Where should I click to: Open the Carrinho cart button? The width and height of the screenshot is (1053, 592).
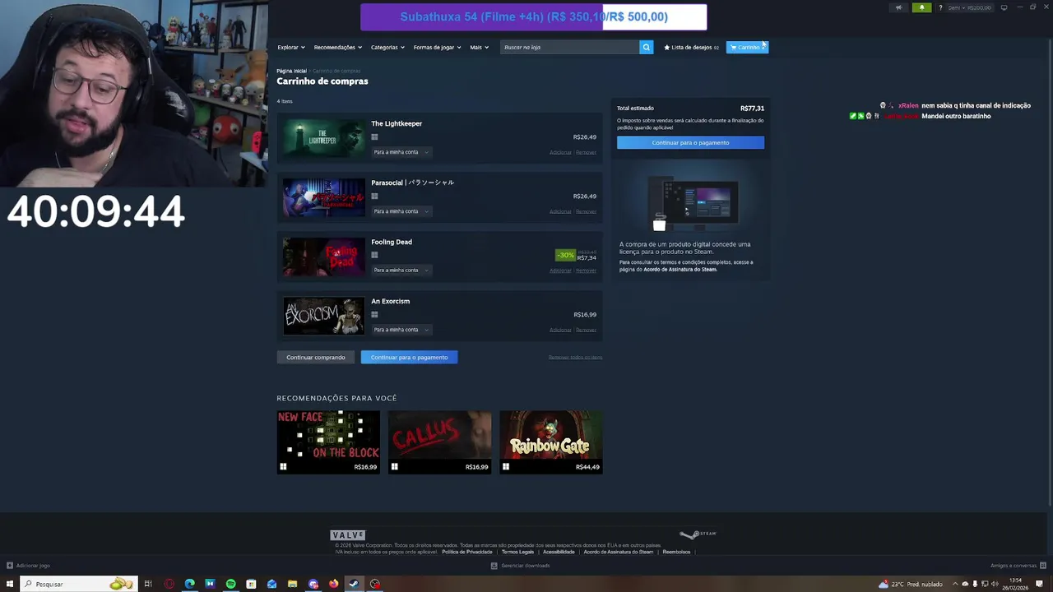tap(747, 47)
